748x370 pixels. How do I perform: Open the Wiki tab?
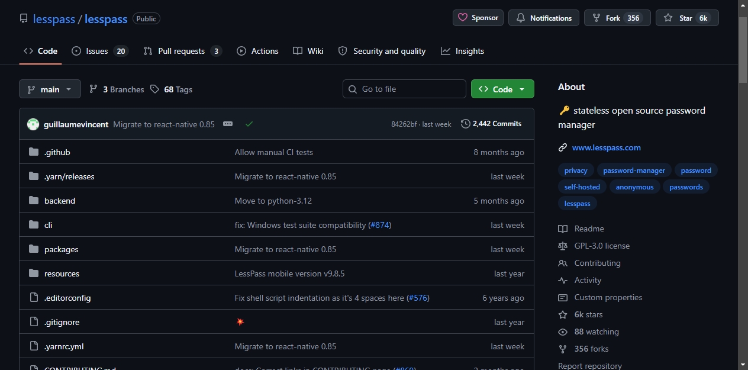308,51
